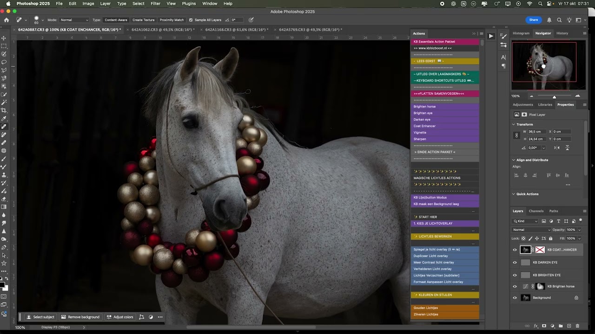
Task: Click the Share button
Action: pos(534,20)
